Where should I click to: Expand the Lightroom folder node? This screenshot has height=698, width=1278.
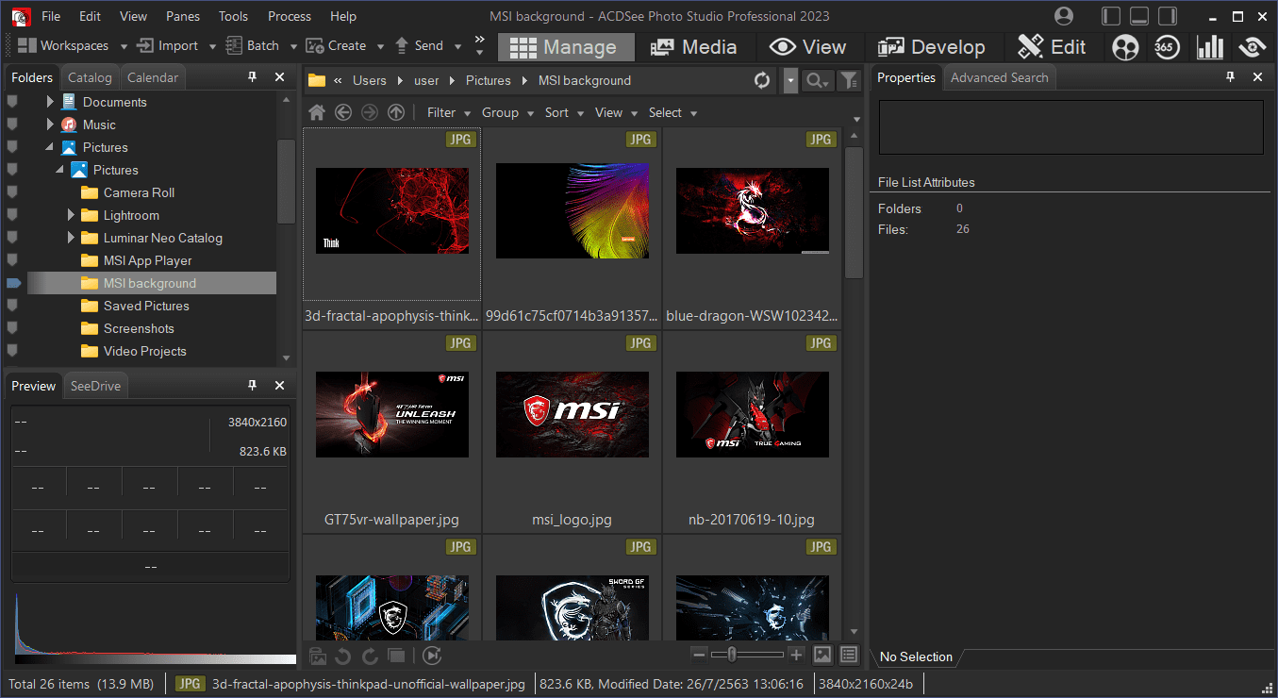[x=71, y=215]
